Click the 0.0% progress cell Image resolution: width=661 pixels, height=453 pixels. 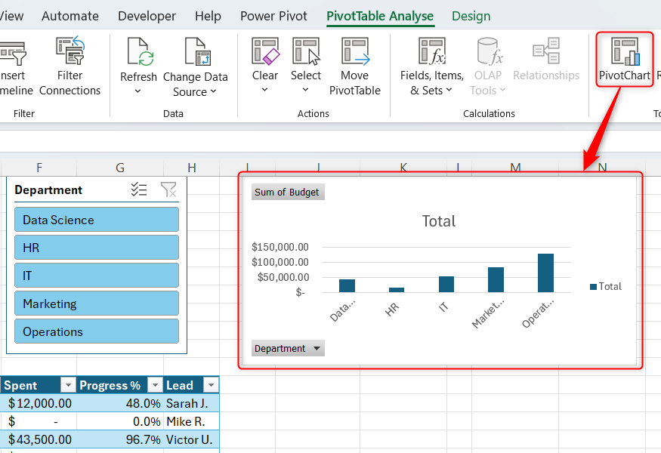[x=120, y=421]
